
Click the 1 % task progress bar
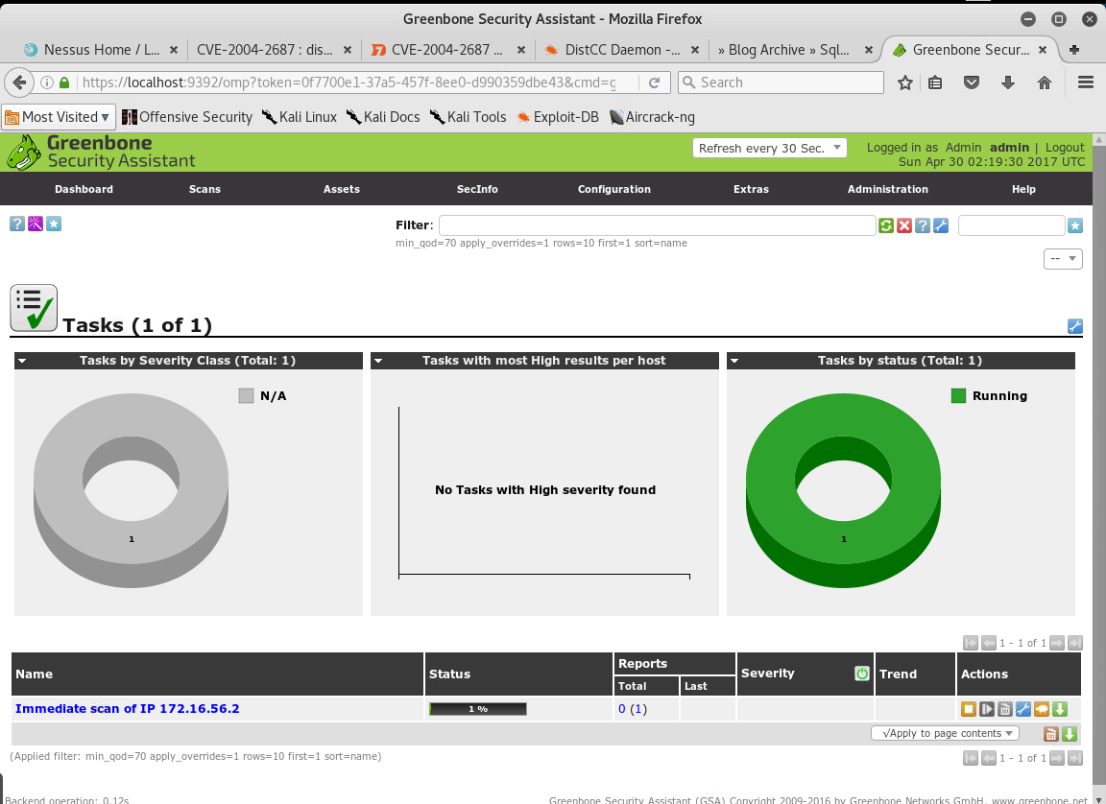coord(478,709)
